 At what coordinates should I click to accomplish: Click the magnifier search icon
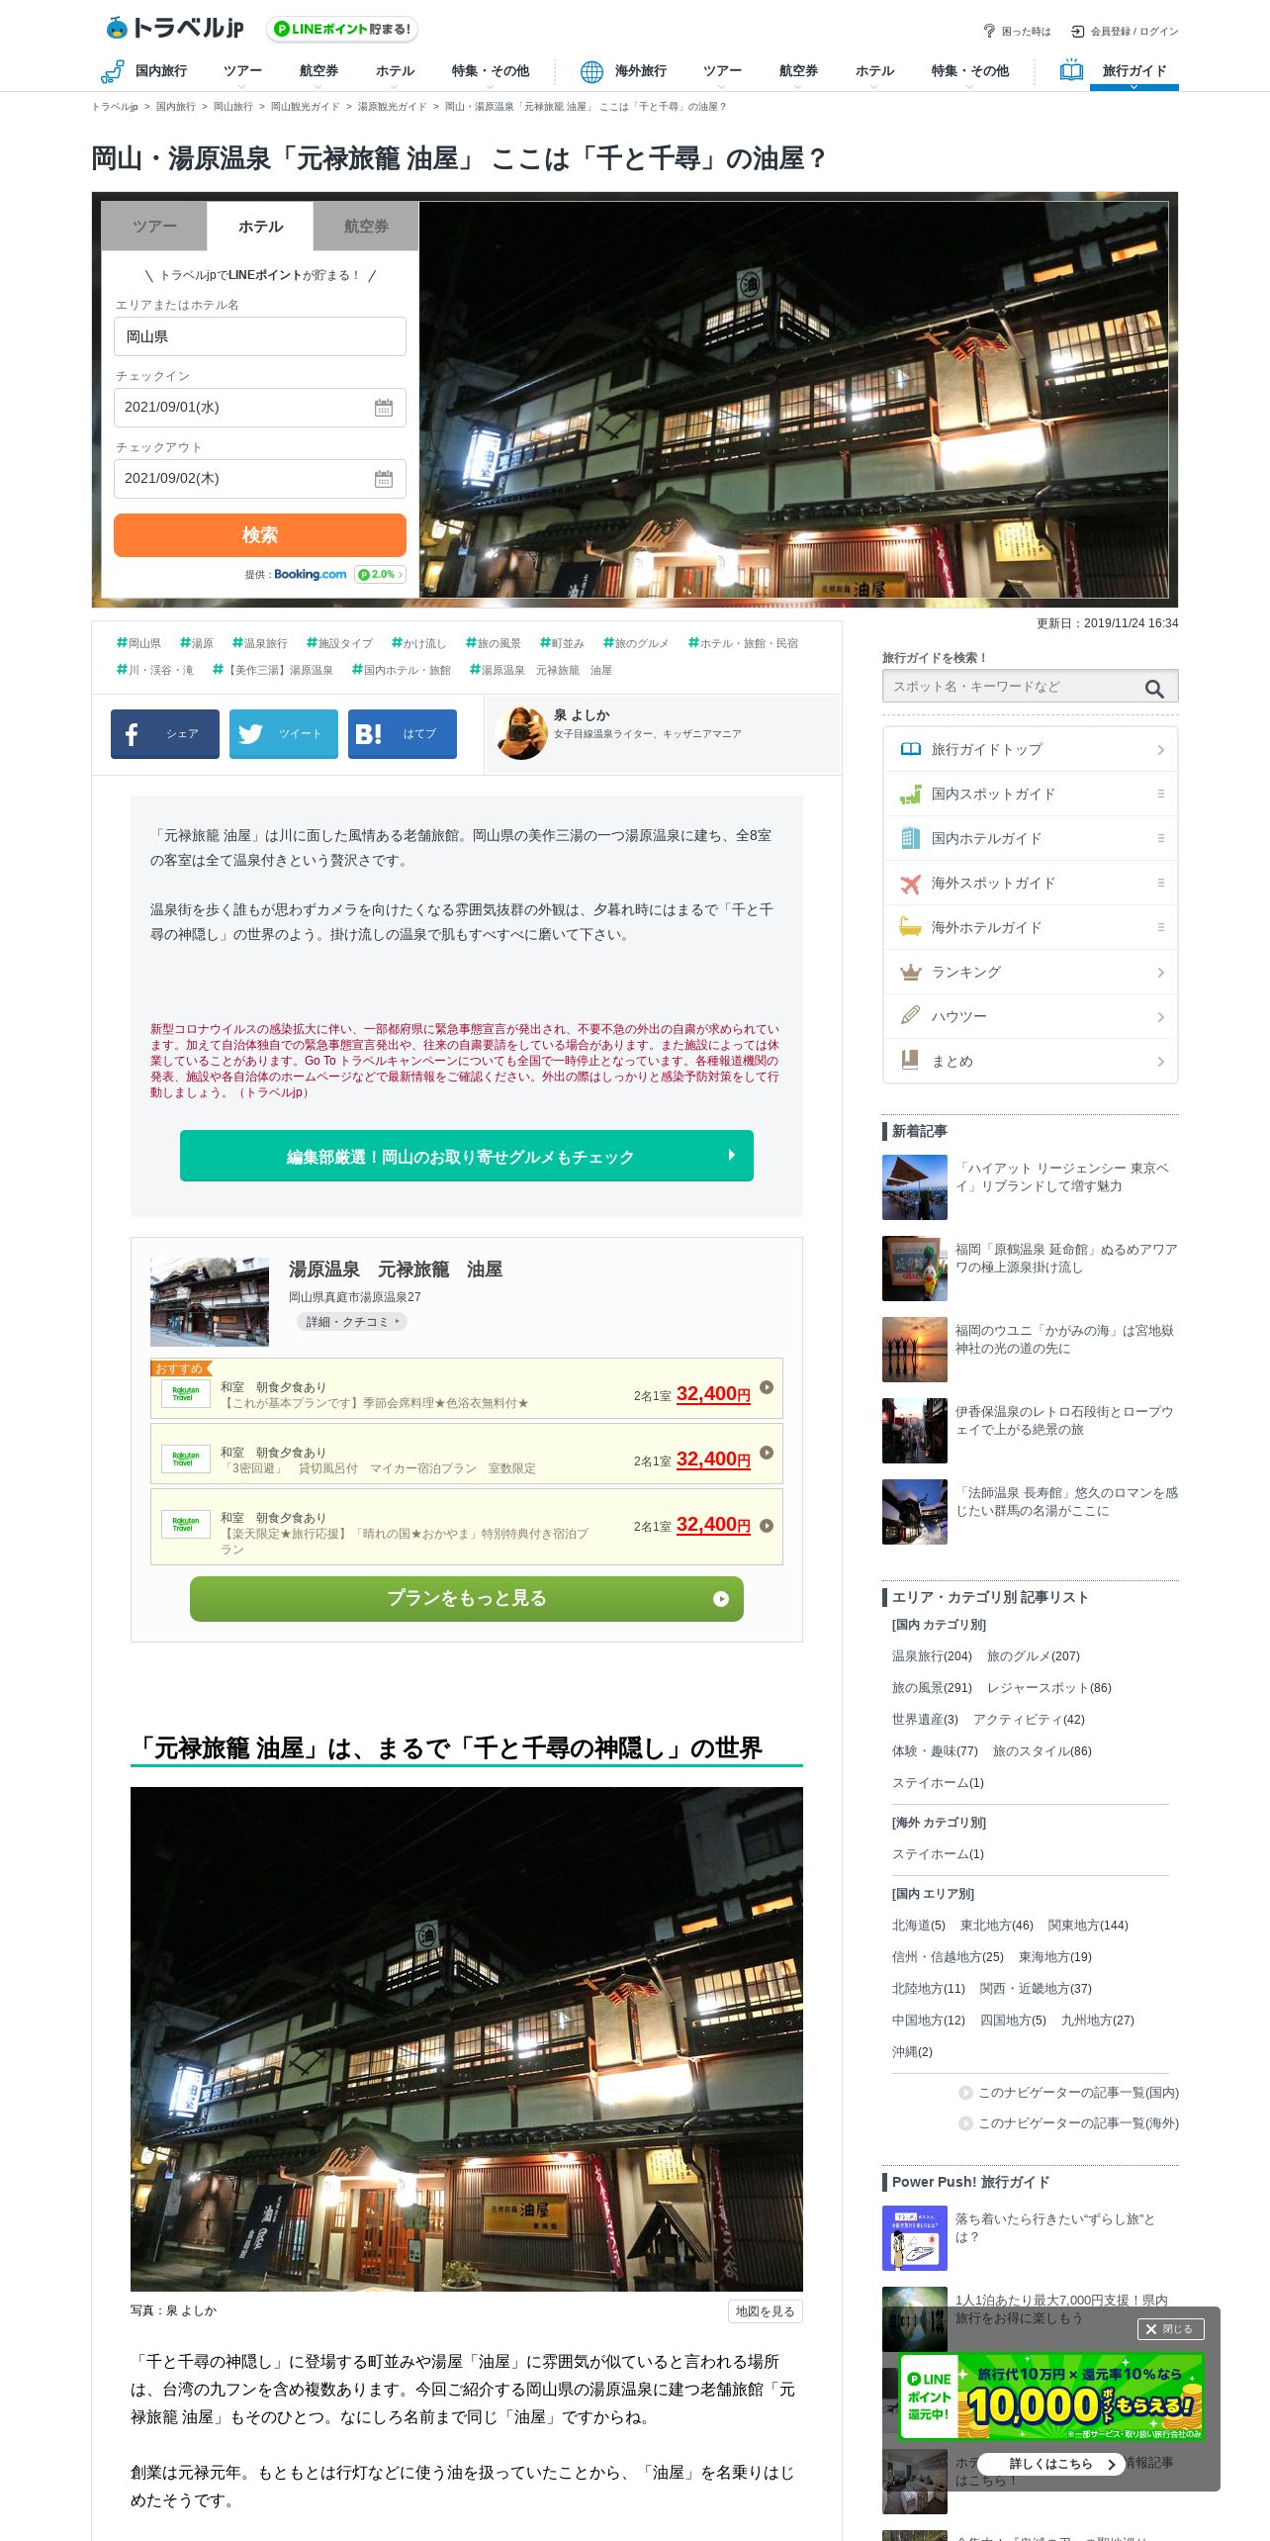pyautogui.click(x=1154, y=689)
